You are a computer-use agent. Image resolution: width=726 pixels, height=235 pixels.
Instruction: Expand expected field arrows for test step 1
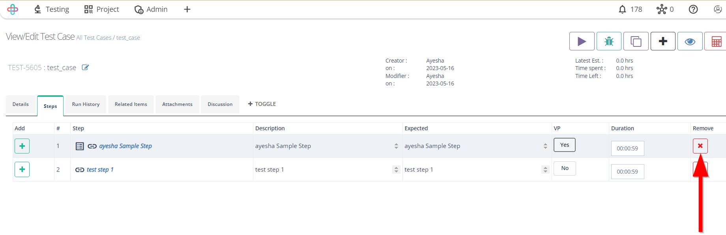pyautogui.click(x=545, y=170)
